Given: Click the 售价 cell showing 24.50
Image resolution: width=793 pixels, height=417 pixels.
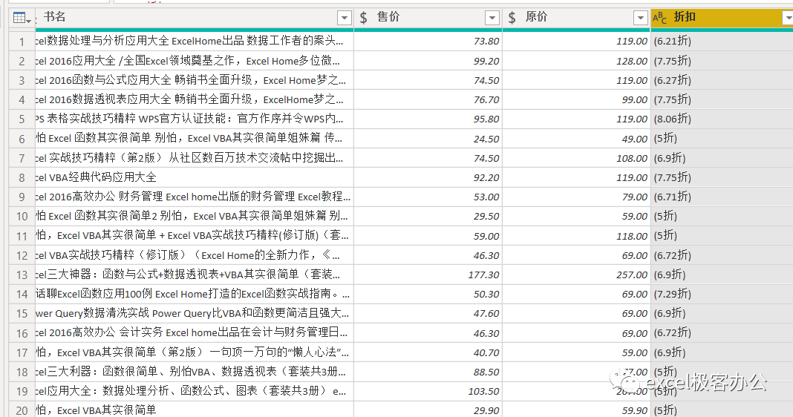Looking at the screenshot, I should click(428, 139).
